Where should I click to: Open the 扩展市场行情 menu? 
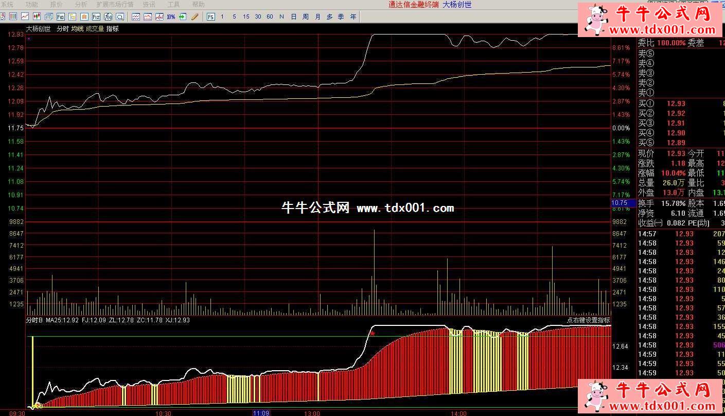point(115,4)
